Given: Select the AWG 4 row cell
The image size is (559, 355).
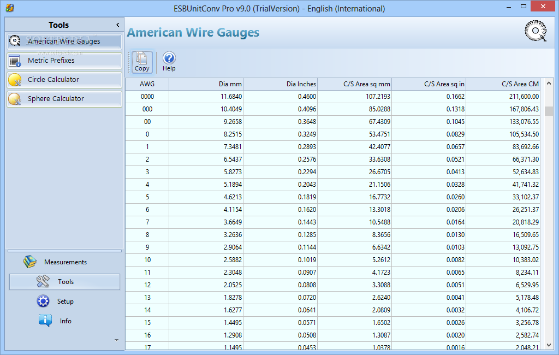Looking at the screenshot, I should click(147, 185).
